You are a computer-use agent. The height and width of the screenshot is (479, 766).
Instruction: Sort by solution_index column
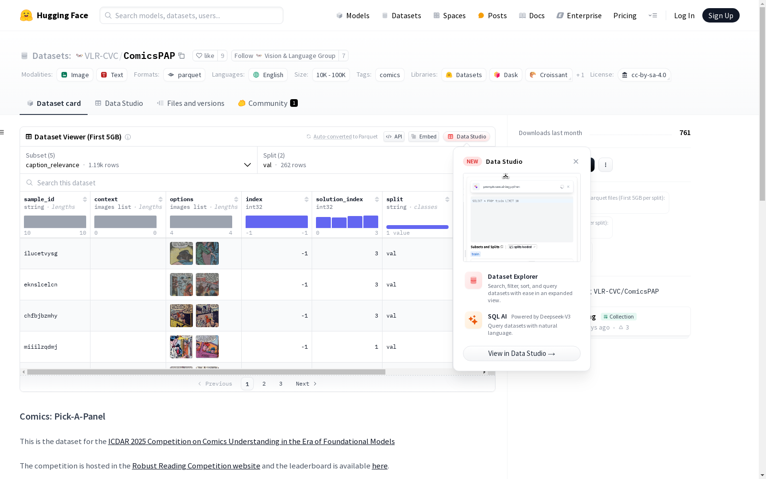click(377, 199)
